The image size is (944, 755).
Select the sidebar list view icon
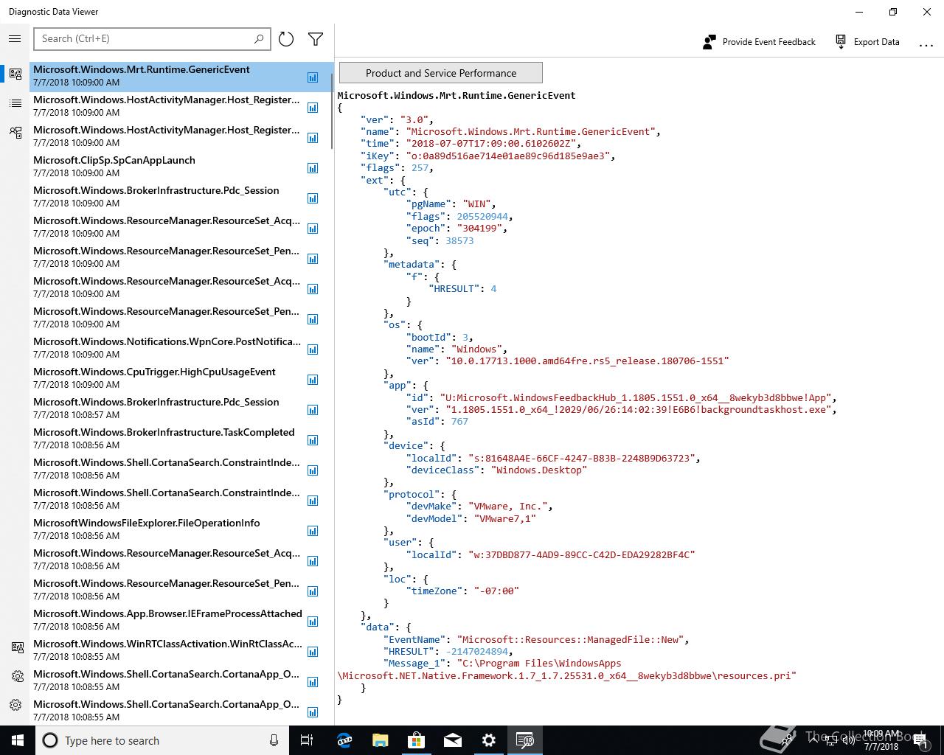[x=15, y=103]
